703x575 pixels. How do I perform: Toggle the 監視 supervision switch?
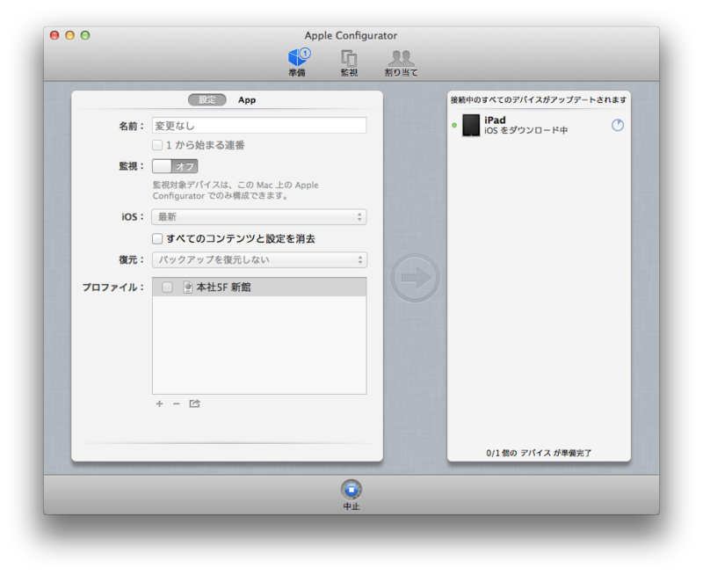click(x=175, y=166)
